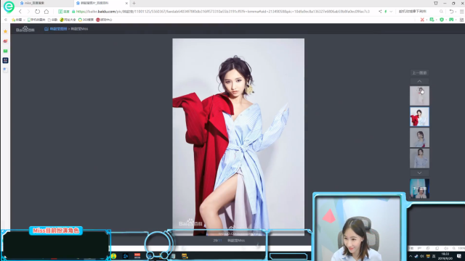
Task: Show hidden system tray icons
Action: coord(411,256)
